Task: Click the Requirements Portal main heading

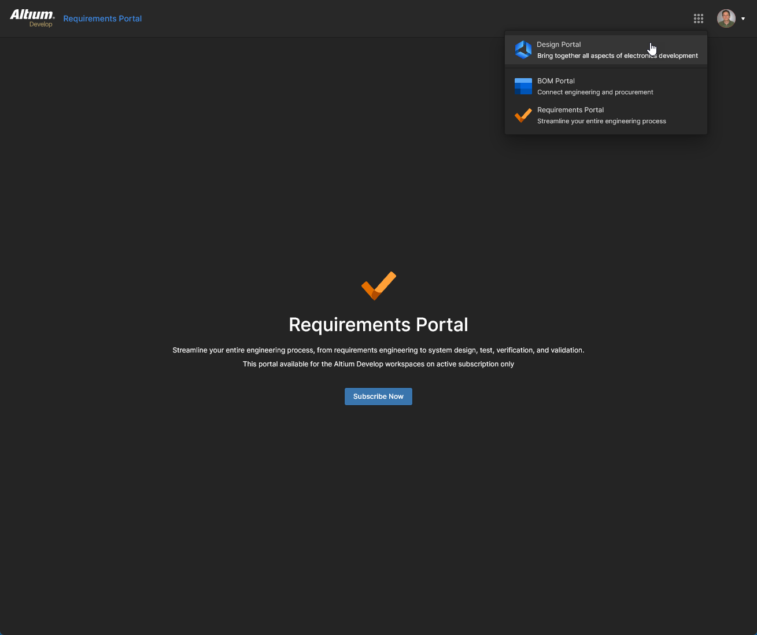Action: pyautogui.click(x=378, y=325)
